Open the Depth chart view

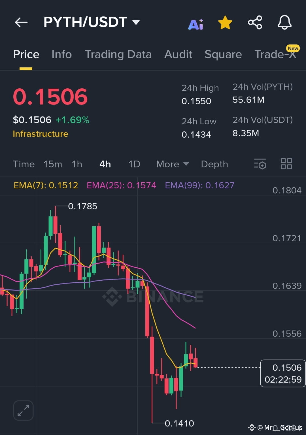[x=214, y=164]
